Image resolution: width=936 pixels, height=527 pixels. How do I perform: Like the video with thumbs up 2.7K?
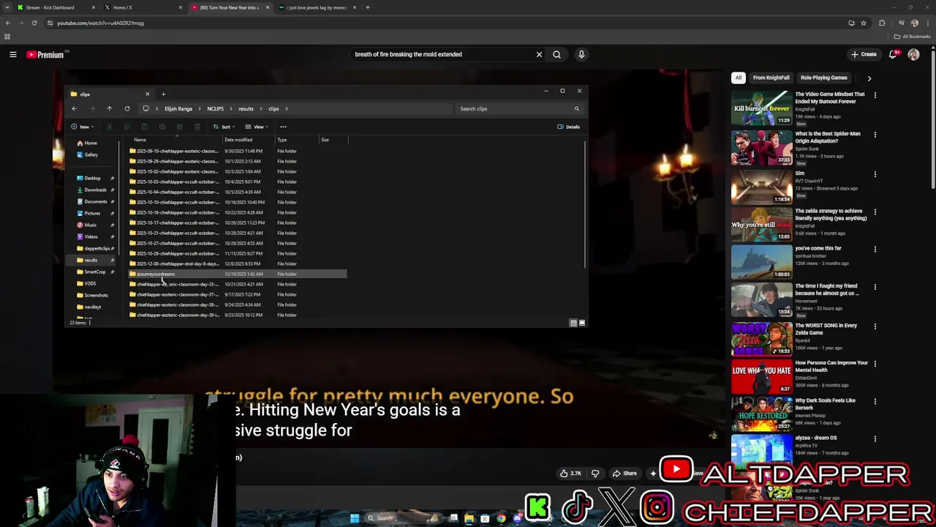point(570,474)
